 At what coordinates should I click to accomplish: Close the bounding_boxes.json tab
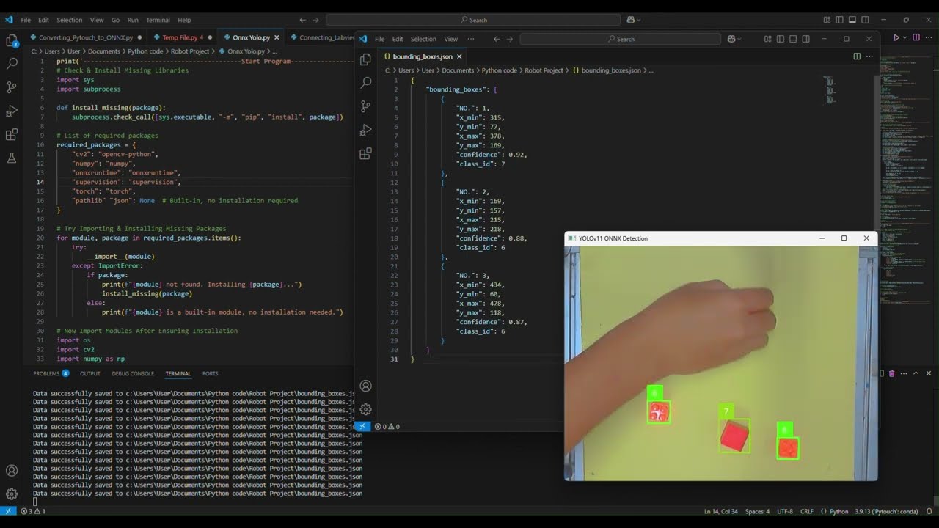(459, 56)
